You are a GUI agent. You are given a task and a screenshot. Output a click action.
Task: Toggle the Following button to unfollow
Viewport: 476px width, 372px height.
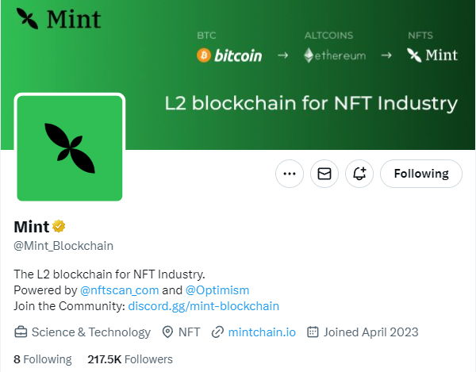421,174
